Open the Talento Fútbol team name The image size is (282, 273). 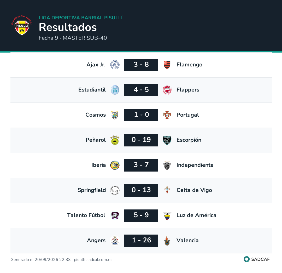[86, 215]
